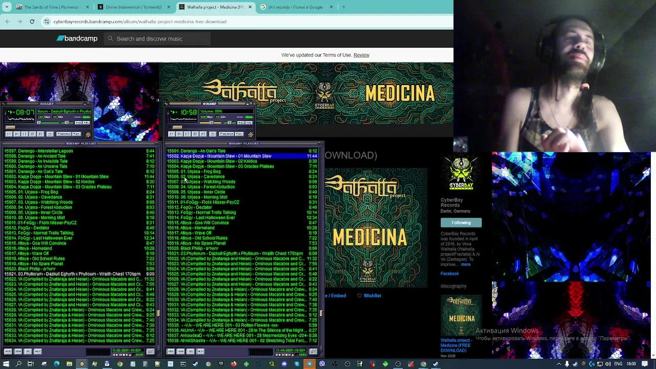Toggle repeat in right Winamp player
Image resolution: width=656 pixels, height=369 pixels.
click(x=239, y=134)
